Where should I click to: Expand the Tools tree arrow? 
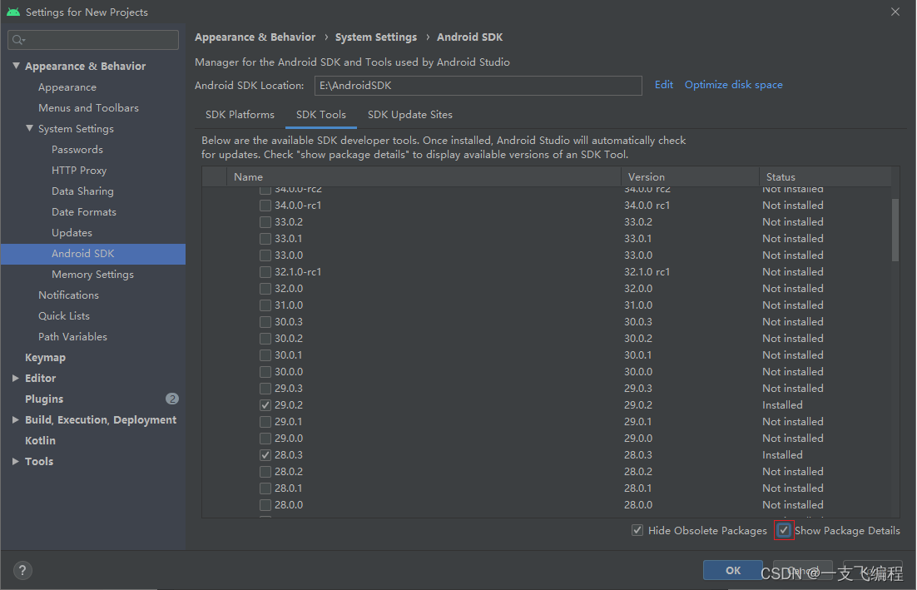coord(16,461)
